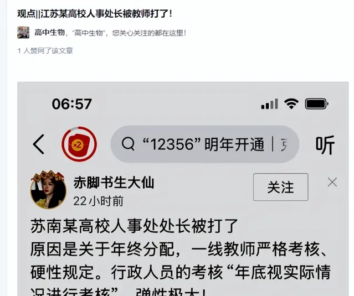
Task: Tap the back arrow icon
Action: 38,144
